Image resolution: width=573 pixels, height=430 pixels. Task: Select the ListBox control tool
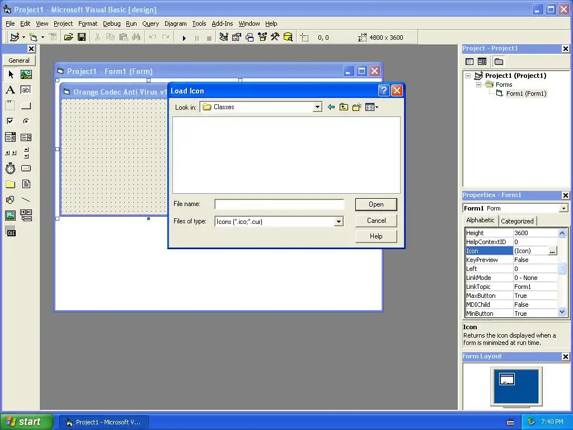tap(26, 137)
